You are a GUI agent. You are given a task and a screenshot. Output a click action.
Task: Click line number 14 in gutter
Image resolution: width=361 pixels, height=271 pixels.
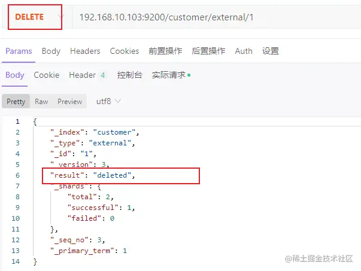click(x=16, y=261)
